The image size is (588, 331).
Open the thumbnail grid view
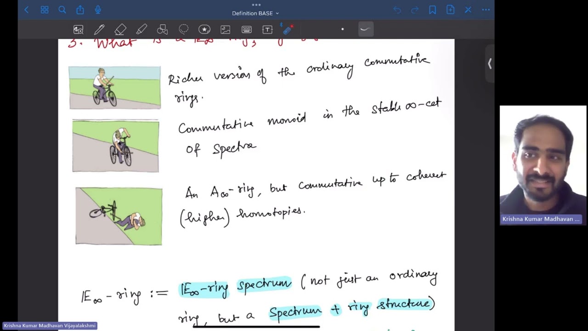[45, 10]
